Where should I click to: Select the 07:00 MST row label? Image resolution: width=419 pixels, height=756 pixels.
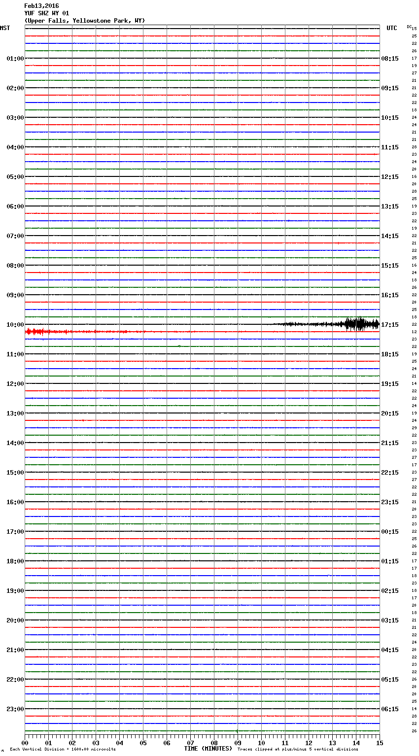coord(15,236)
